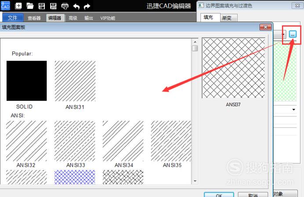Undo the last action
The height and width of the screenshot is (197, 304).
click(76, 7)
